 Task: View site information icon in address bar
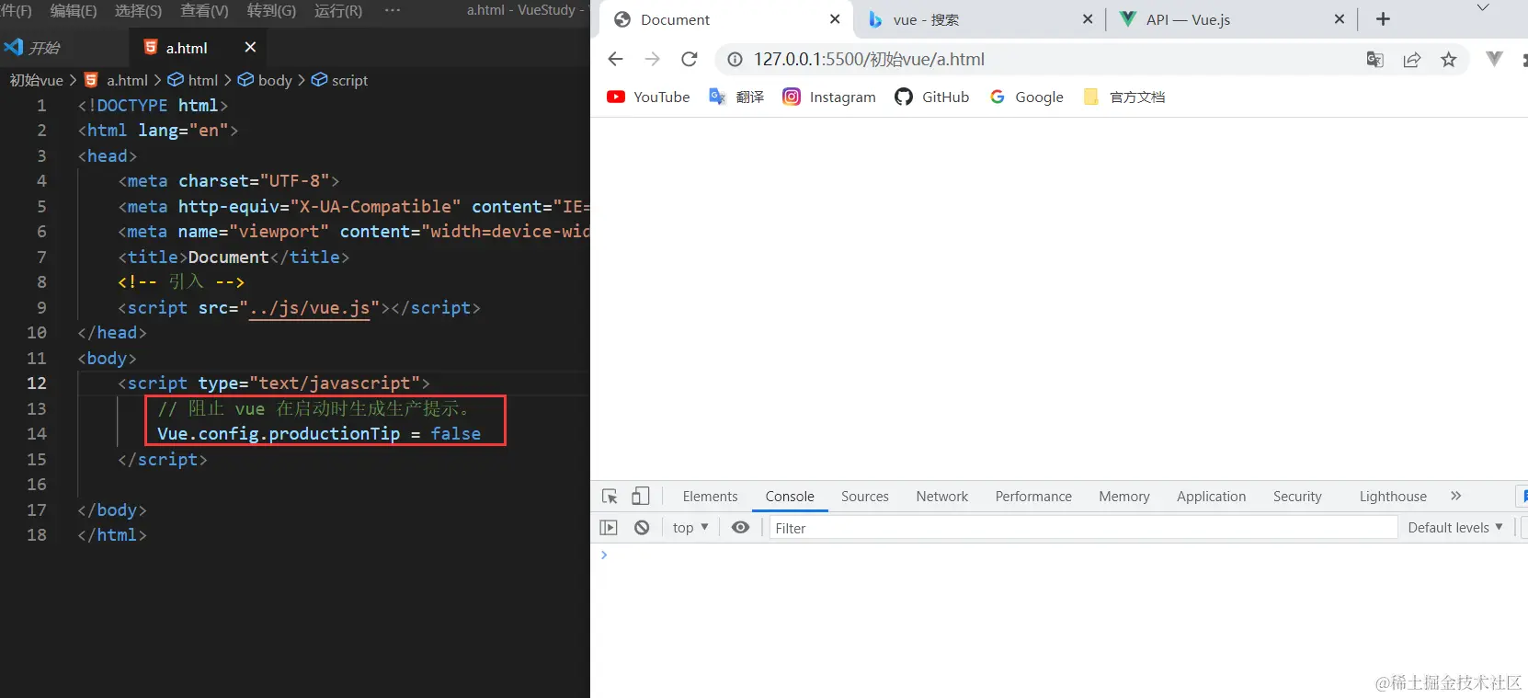point(735,59)
